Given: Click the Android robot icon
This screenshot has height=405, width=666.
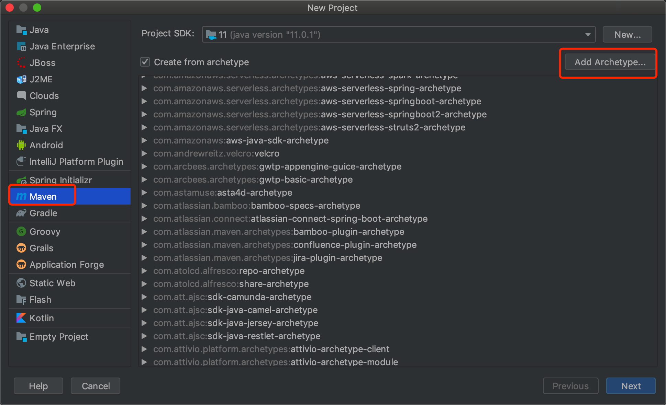Looking at the screenshot, I should tap(21, 145).
